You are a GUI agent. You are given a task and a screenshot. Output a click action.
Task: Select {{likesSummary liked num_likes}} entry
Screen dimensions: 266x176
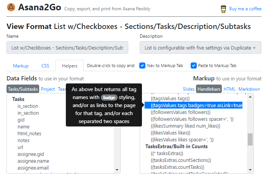click(185, 126)
